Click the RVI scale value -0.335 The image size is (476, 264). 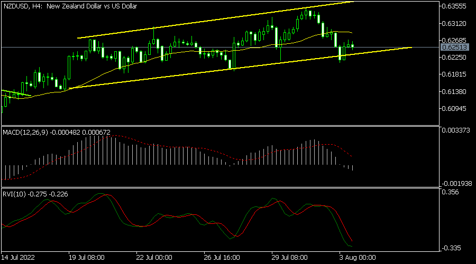[x=452, y=248]
